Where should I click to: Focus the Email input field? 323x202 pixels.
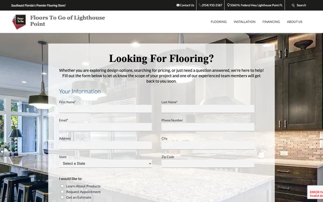click(106, 127)
